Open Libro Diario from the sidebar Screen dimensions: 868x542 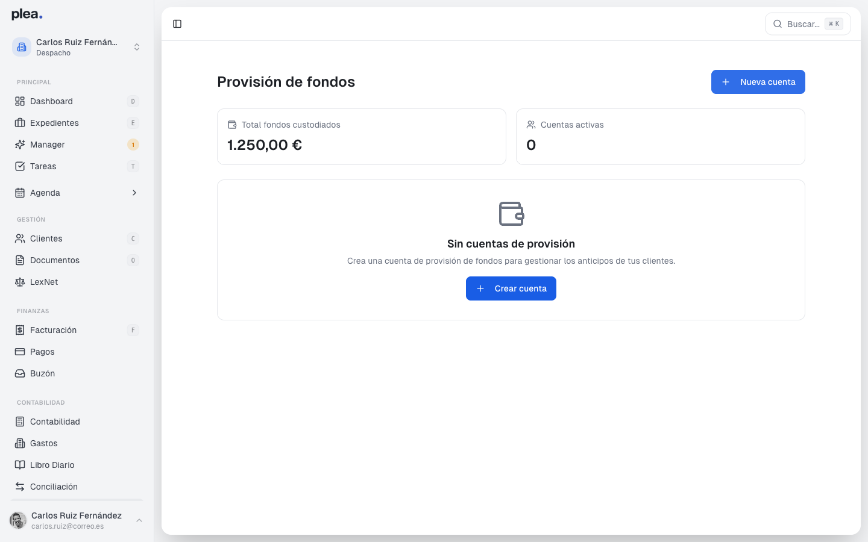point(53,465)
